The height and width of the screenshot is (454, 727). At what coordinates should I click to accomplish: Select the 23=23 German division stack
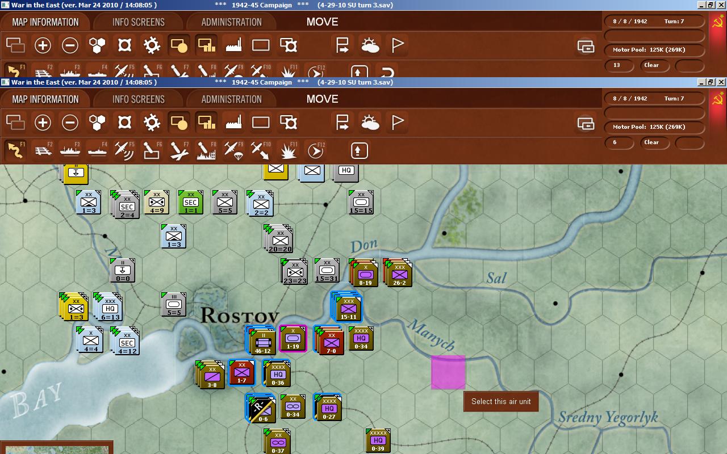tap(295, 272)
